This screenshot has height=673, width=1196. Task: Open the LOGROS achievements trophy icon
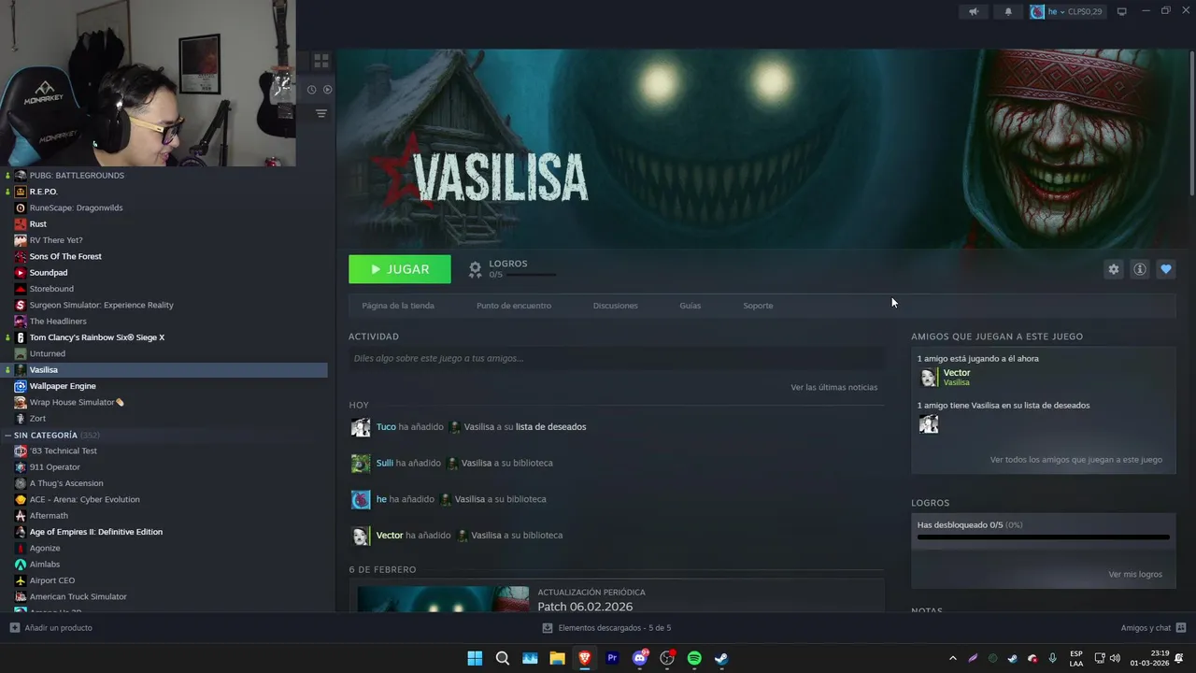pyautogui.click(x=475, y=269)
